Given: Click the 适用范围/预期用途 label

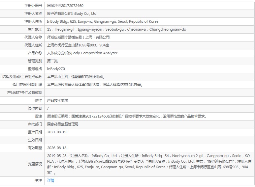Looking at the screenshot, I should tap(27, 85).
